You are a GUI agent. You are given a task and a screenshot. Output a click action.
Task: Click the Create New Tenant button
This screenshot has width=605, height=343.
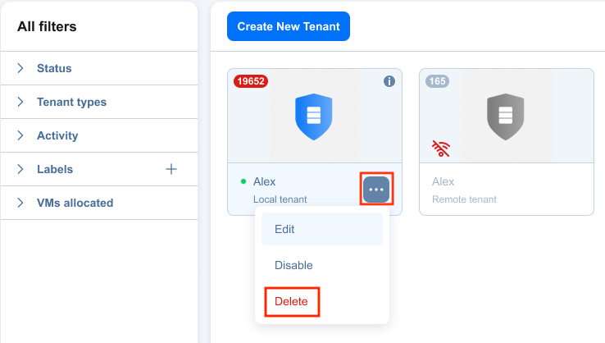click(x=289, y=26)
